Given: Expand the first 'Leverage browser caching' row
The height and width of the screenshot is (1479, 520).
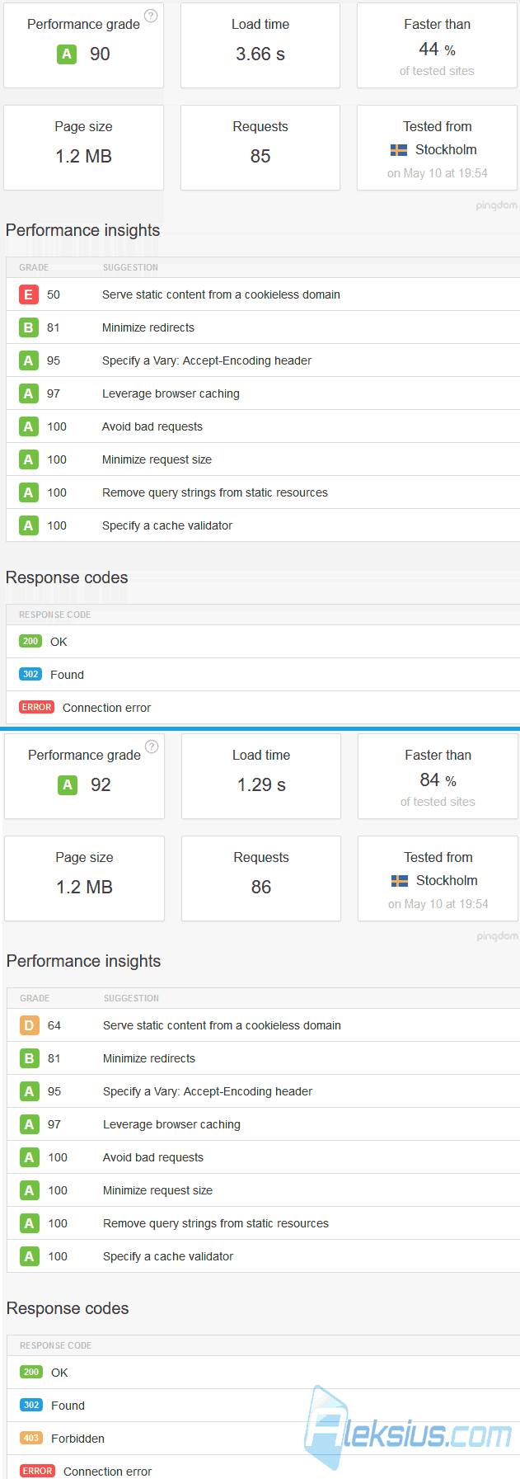Looking at the screenshot, I should 263,393.
